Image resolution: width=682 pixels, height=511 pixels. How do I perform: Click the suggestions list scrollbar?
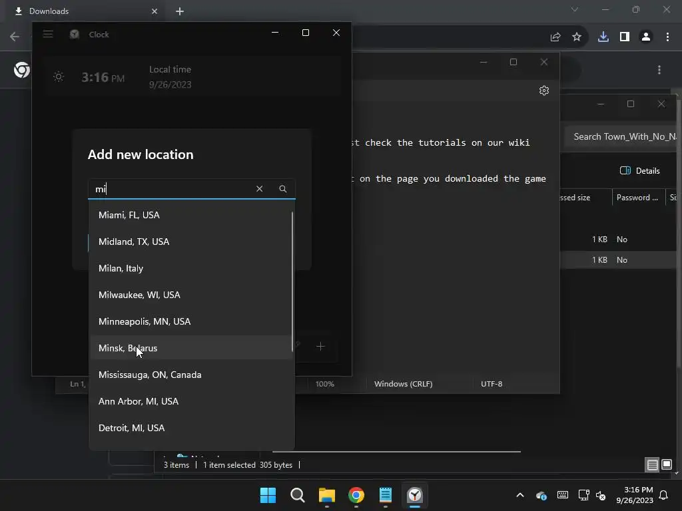pos(292,281)
